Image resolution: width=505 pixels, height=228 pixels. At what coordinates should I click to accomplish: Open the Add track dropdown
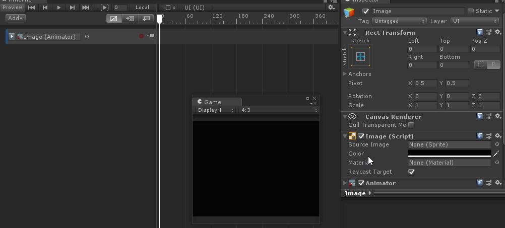click(16, 18)
